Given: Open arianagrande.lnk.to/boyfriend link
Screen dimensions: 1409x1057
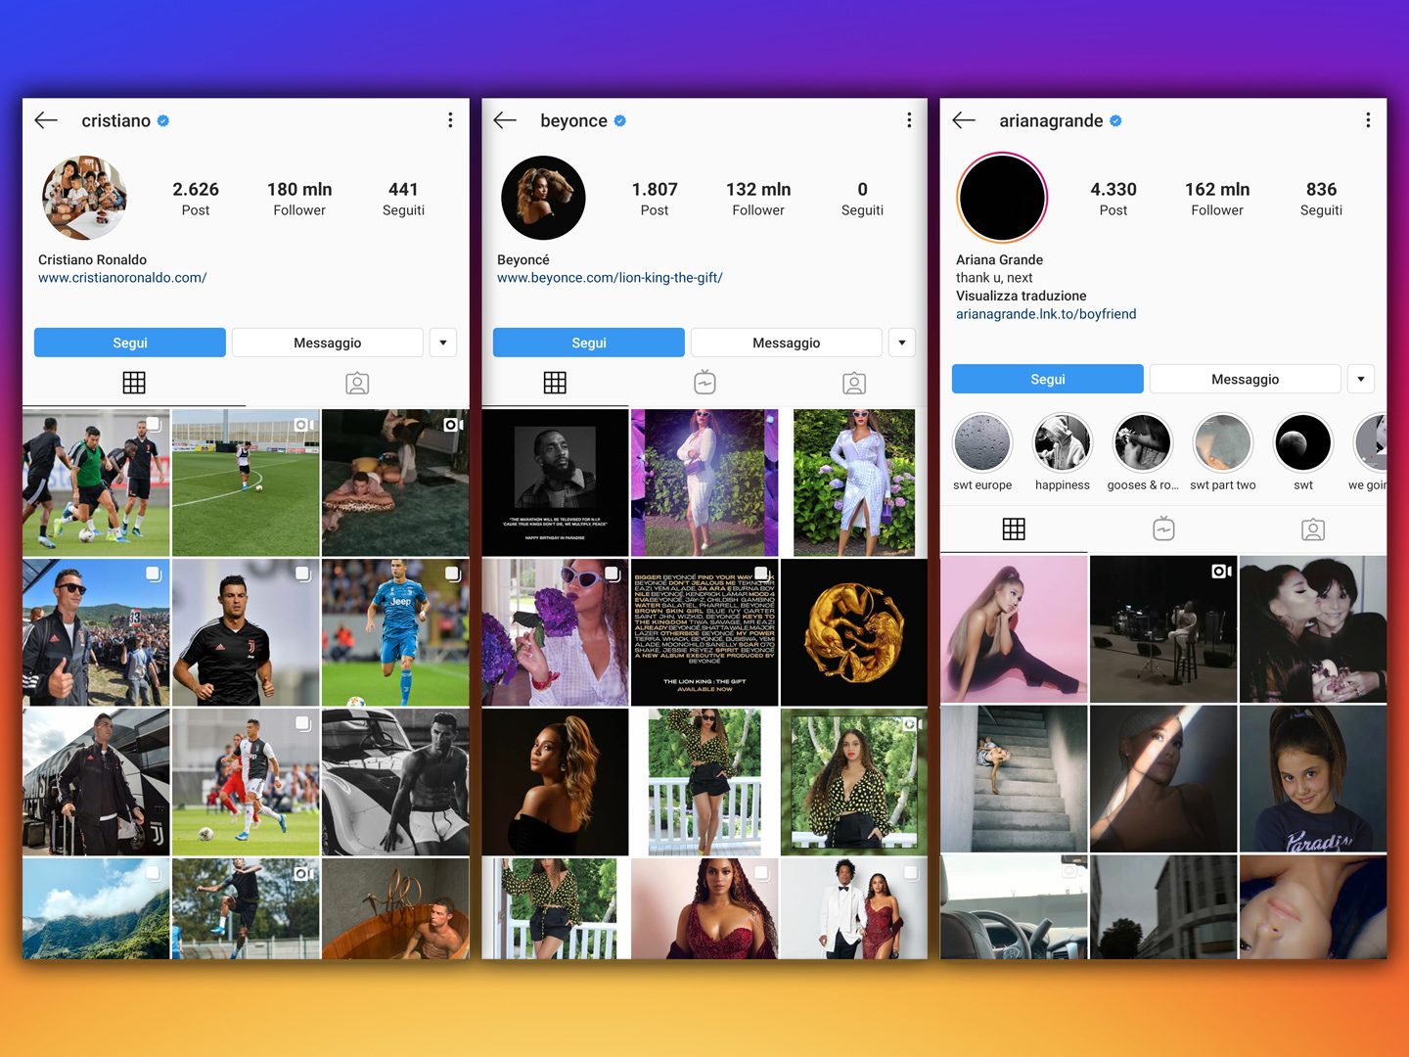Looking at the screenshot, I should coord(1046,314).
